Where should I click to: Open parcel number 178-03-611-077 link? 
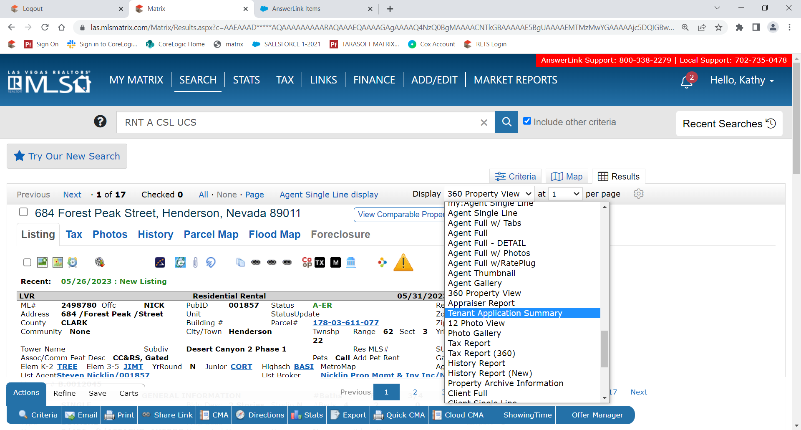(x=345, y=323)
